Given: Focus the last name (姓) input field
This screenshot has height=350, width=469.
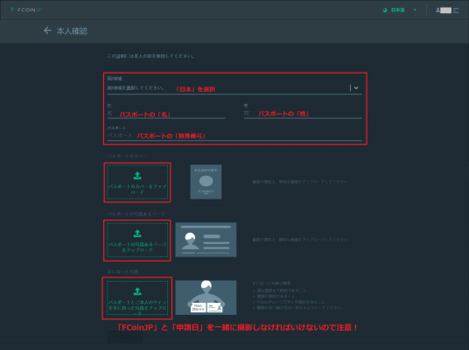Looking at the screenshot, I should [303, 114].
